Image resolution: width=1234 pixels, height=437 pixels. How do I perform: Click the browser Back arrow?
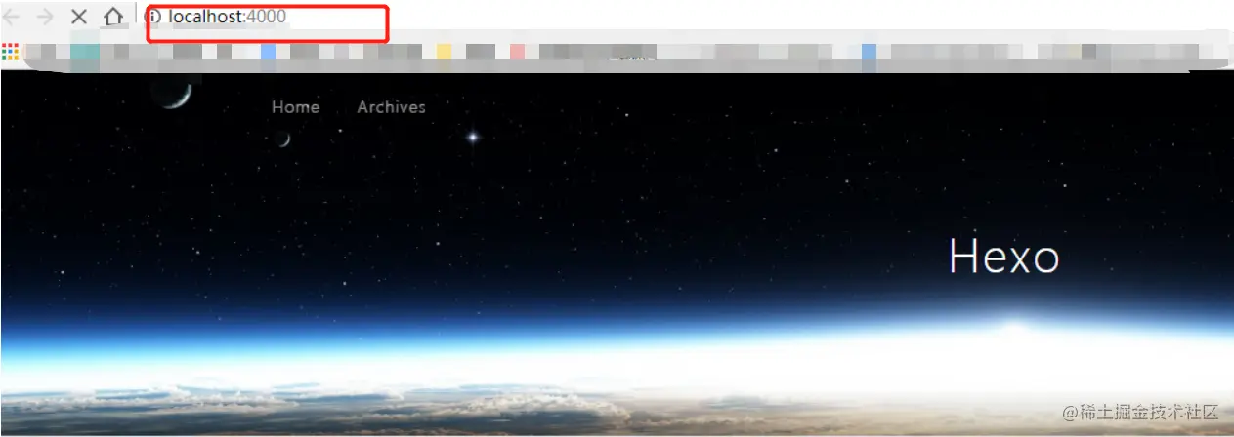coord(11,17)
